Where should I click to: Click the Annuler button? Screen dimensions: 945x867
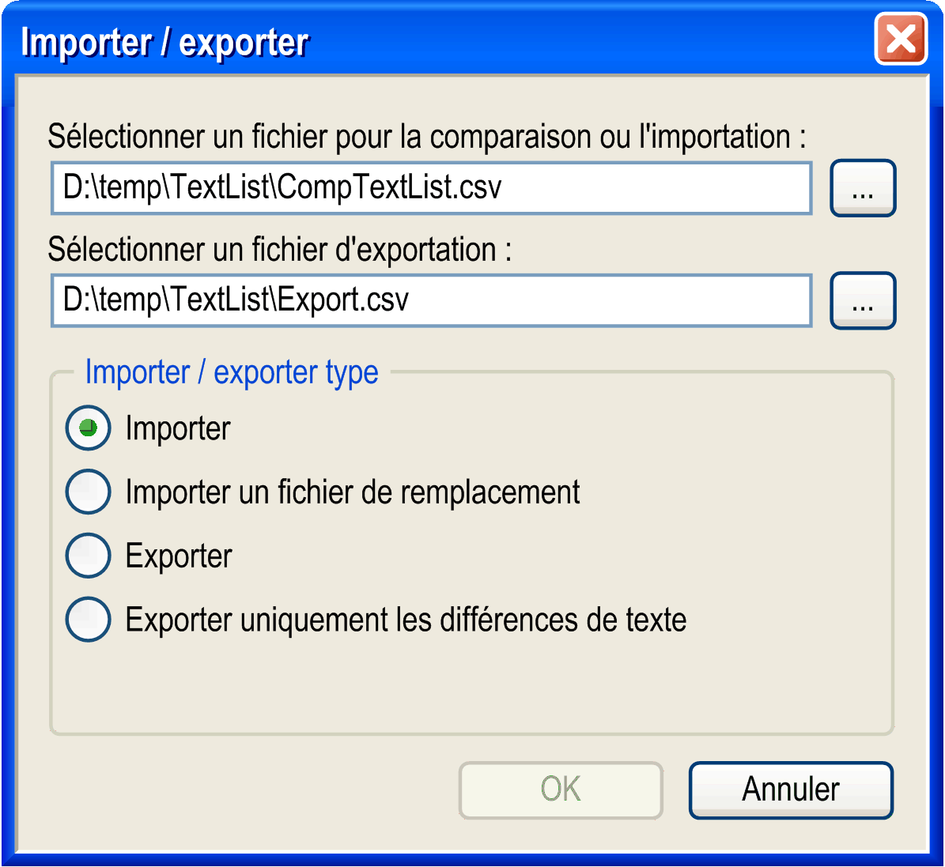791,790
